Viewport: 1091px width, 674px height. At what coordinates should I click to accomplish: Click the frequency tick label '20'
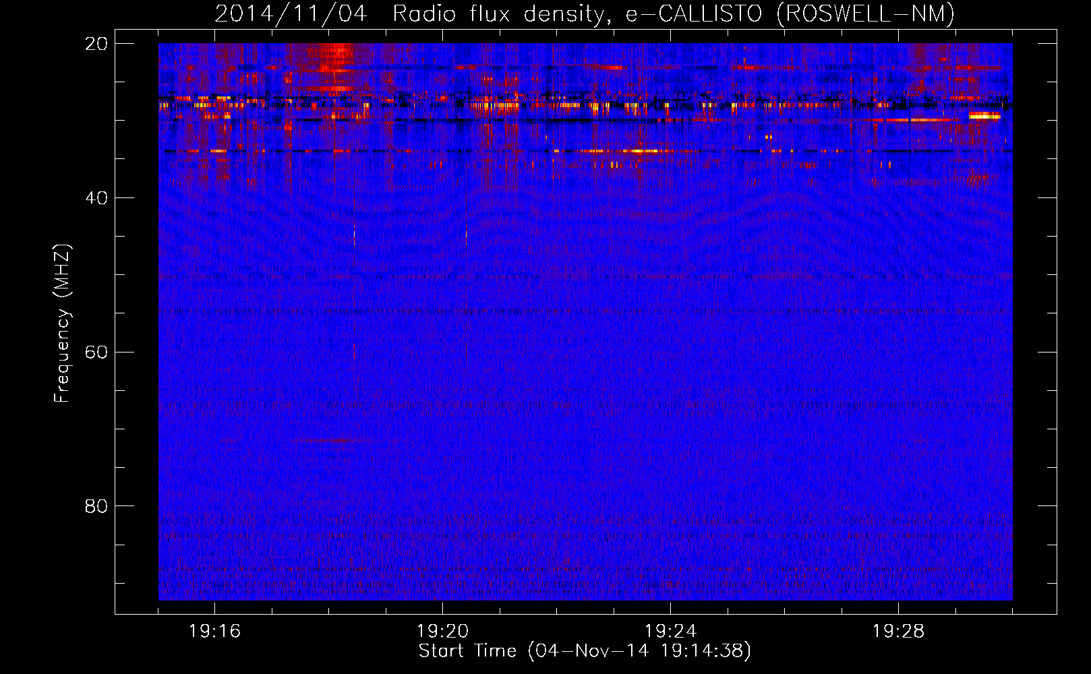point(96,44)
